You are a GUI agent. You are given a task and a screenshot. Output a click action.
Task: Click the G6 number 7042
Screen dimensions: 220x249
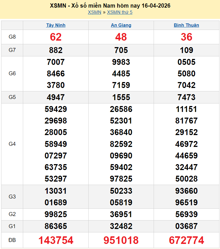coord(186,85)
